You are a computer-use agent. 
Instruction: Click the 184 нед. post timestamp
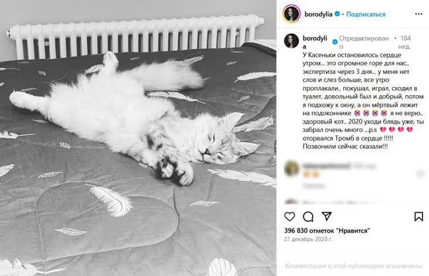(405, 42)
